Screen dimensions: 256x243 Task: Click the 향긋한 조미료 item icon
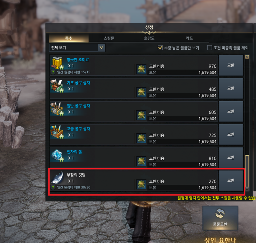[x=58, y=63]
